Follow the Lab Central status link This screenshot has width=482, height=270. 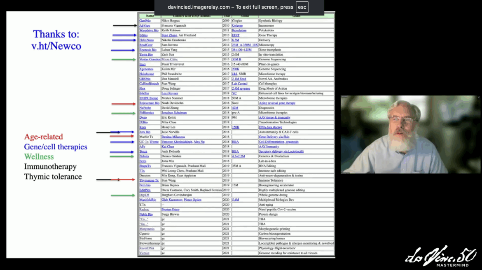240,84
